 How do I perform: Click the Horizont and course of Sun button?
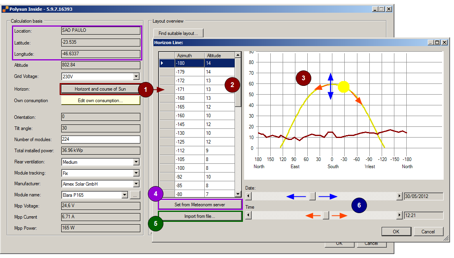click(100, 89)
